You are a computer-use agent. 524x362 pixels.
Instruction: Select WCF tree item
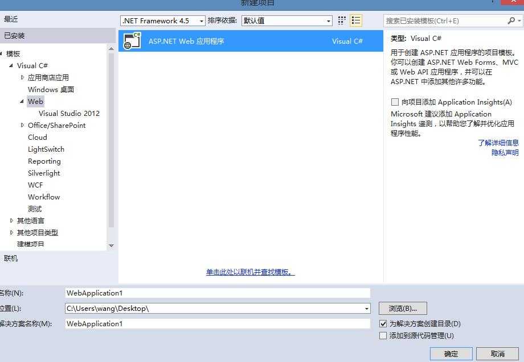[35, 185]
